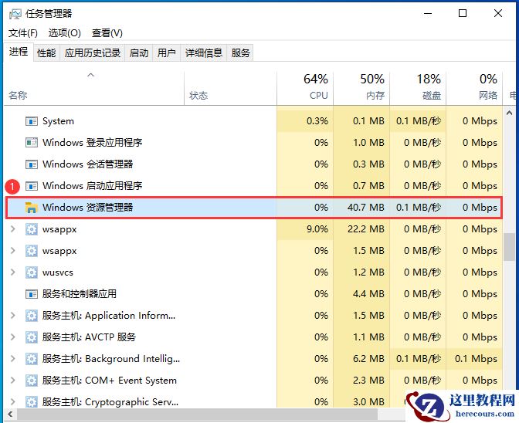Image resolution: width=519 pixels, height=423 pixels.
Task: Sort by the 网络 column header
Action: click(x=474, y=88)
